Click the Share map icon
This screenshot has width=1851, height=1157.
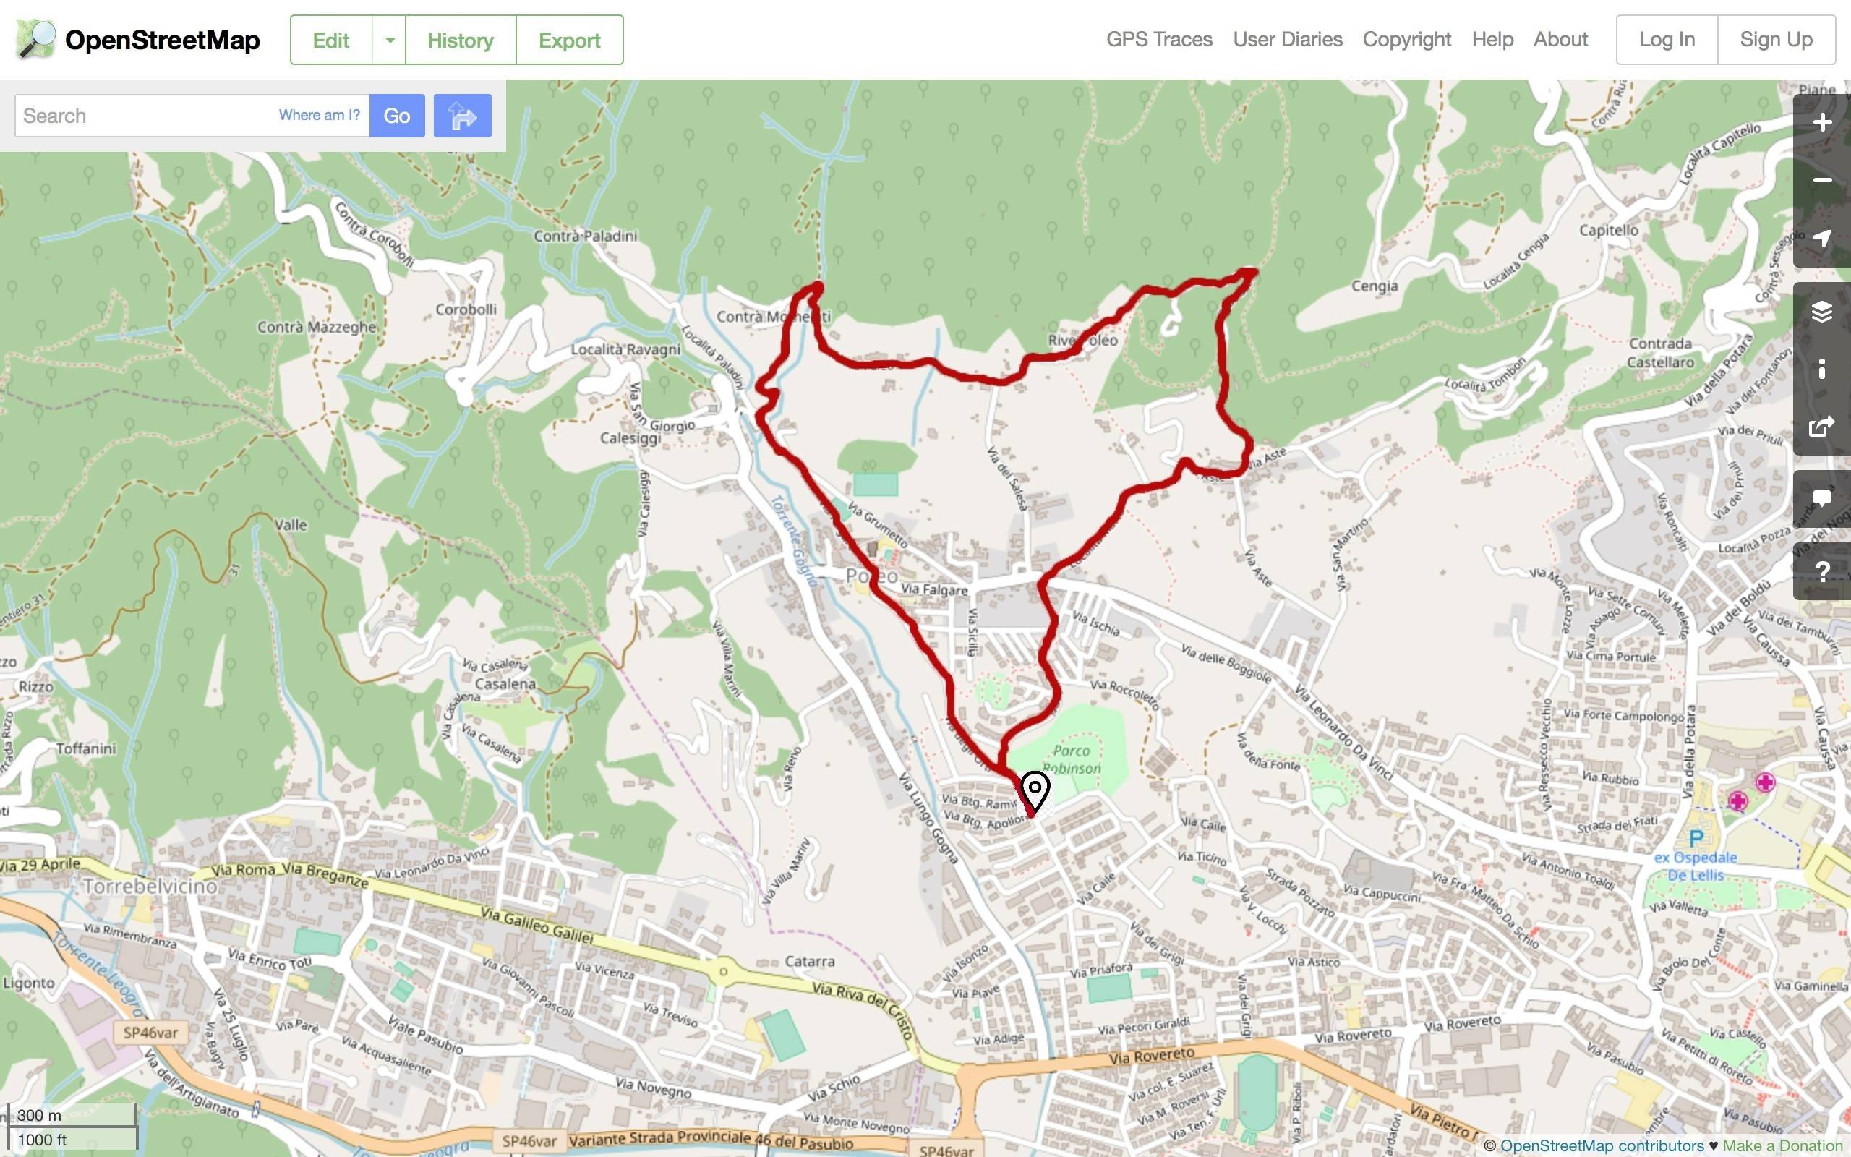click(x=1822, y=427)
